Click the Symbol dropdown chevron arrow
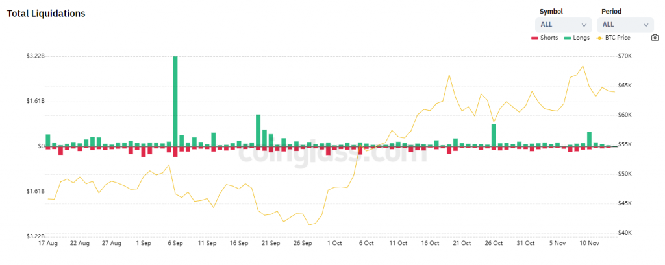The width and height of the screenshot is (665, 265). click(584, 25)
